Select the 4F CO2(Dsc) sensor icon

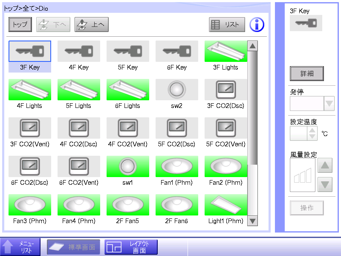click(79, 128)
